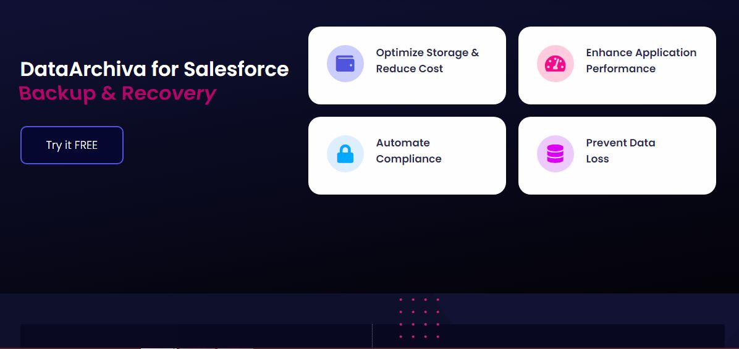Open the Optimize Storage & Reduce Cost text

coord(428,61)
